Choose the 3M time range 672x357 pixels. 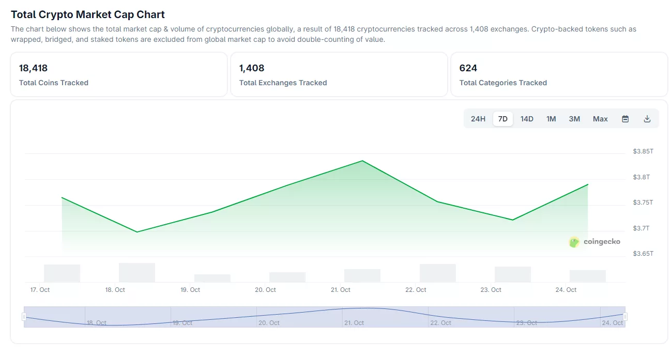click(x=574, y=119)
